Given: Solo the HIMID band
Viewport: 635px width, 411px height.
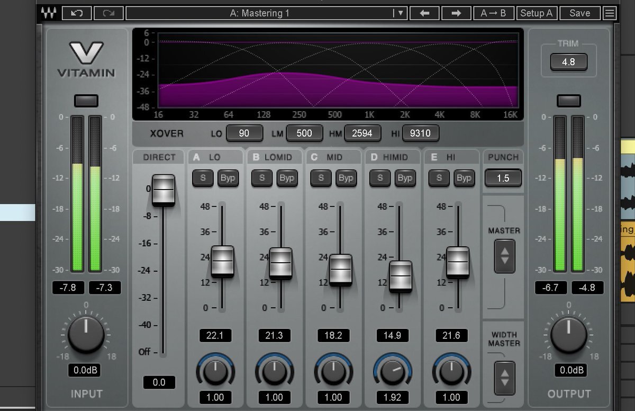Looking at the screenshot, I should (x=380, y=178).
